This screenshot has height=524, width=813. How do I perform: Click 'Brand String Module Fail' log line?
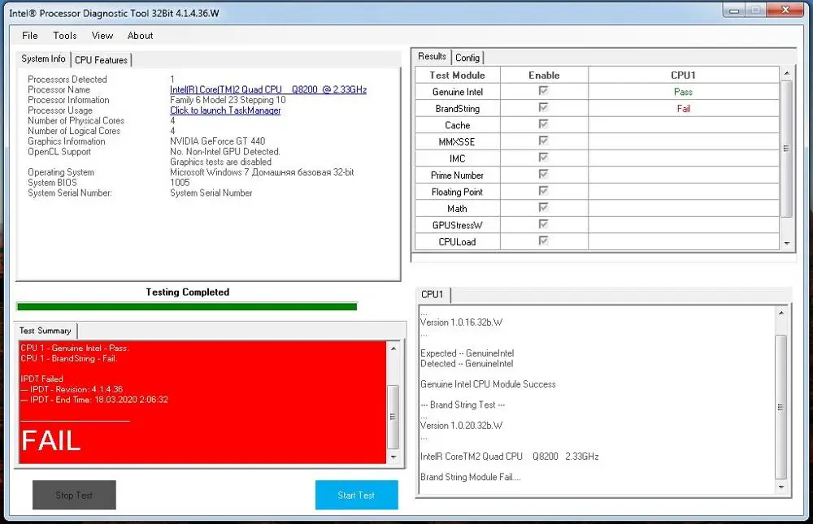(x=470, y=477)
